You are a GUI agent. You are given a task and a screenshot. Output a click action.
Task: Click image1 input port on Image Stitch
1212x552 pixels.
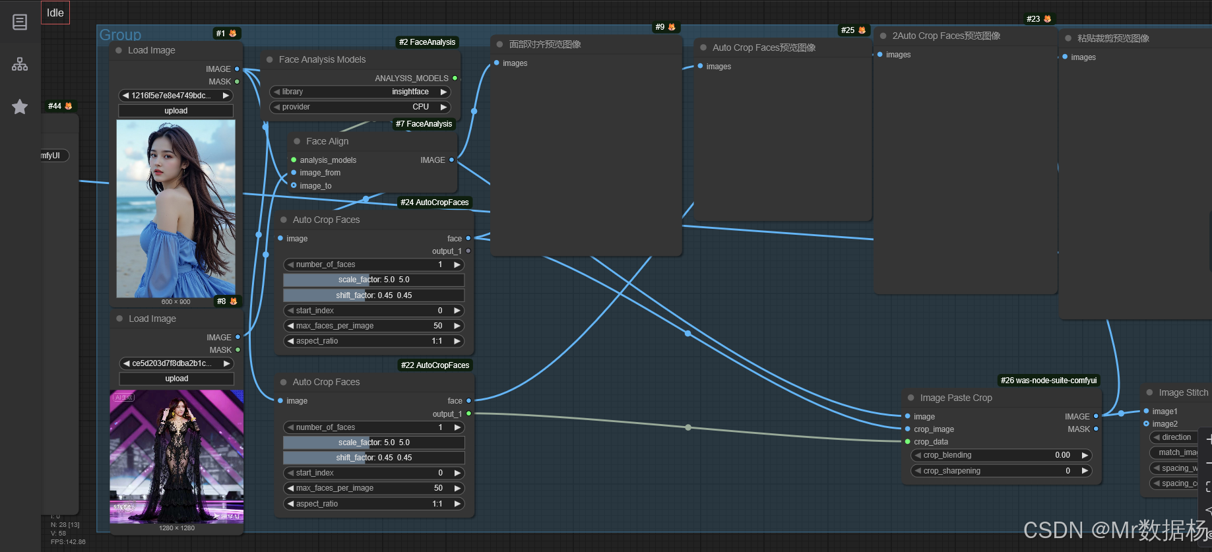[x=1146, y=411]
